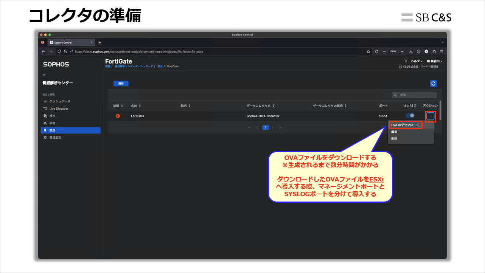Go to the first page with double-left arrows
The height and width of the screenshot is (273, 485).
click(249, 127)
